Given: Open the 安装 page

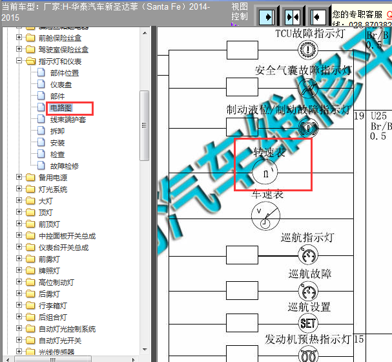Looking at the screenshot, I should pos(57,143).
